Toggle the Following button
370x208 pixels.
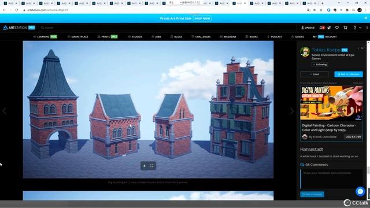(x=320, y=64)
